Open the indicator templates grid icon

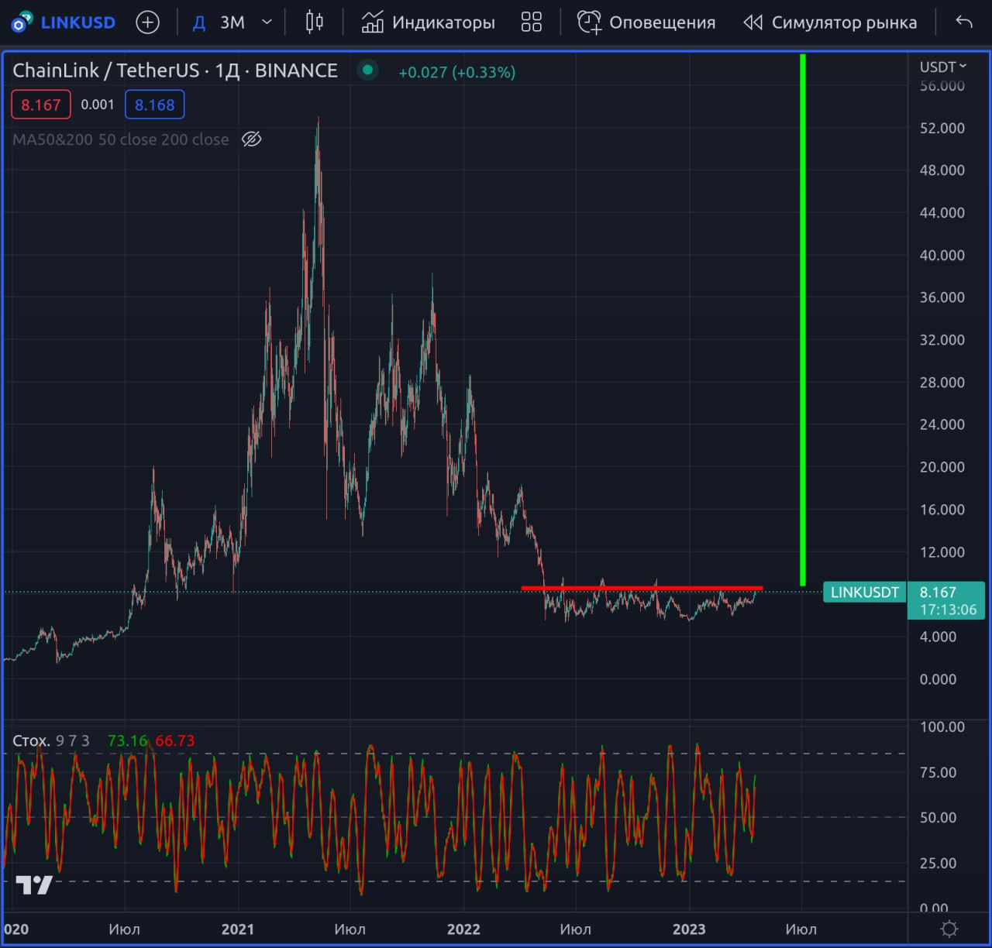click(x=532, y=22)
